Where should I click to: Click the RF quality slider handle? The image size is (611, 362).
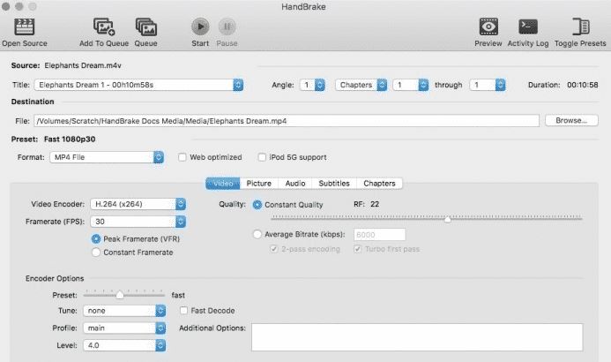tap(448, 219)
